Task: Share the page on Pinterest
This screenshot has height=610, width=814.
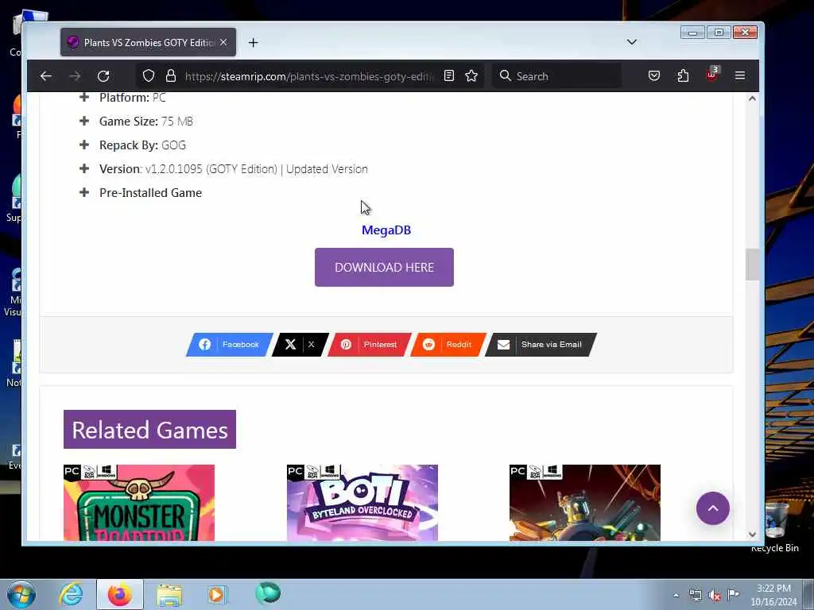Action: pyautogui.click(x=369, y=345)
